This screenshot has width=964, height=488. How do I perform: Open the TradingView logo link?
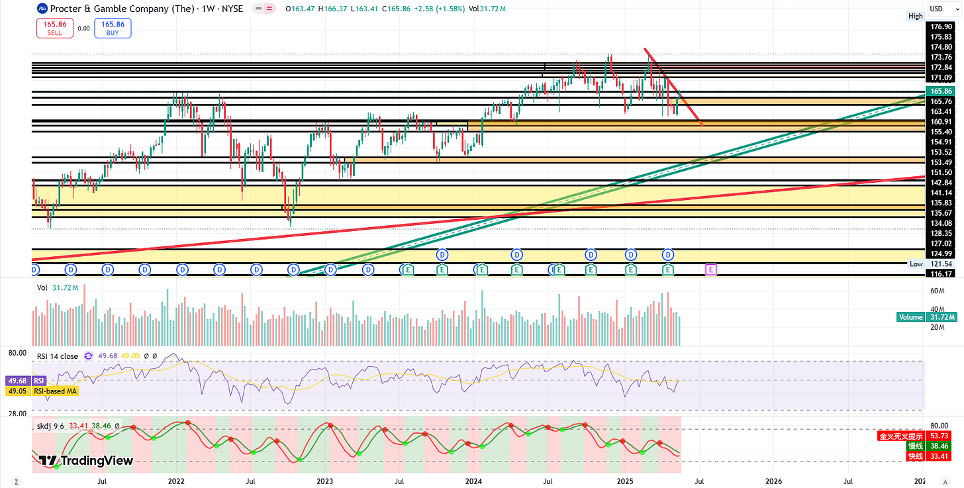[85, 461]
